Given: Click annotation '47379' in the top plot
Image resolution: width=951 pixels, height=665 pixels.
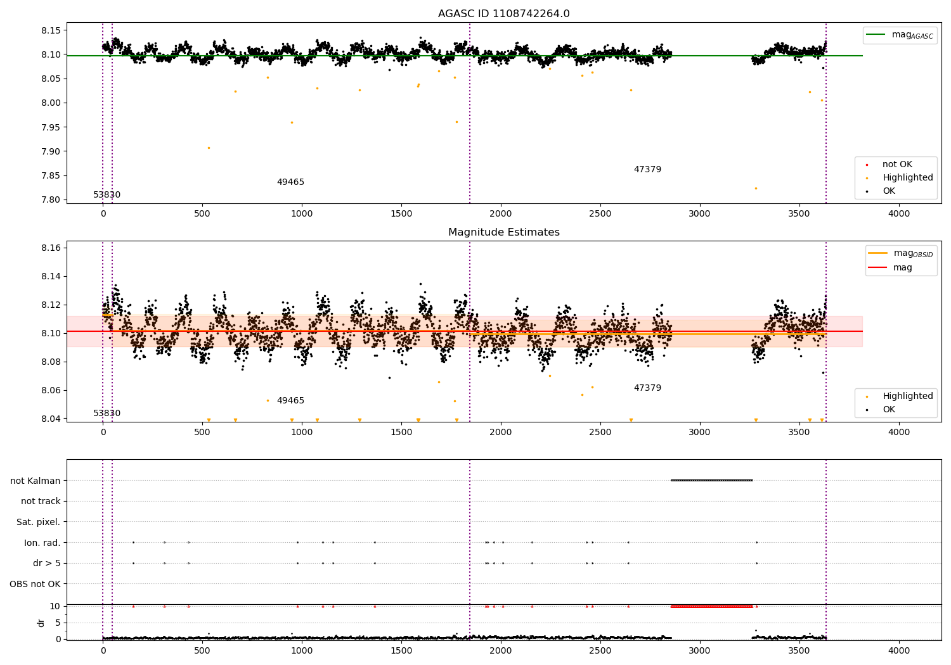Looking at the screenshot, I should click(647, 170).
